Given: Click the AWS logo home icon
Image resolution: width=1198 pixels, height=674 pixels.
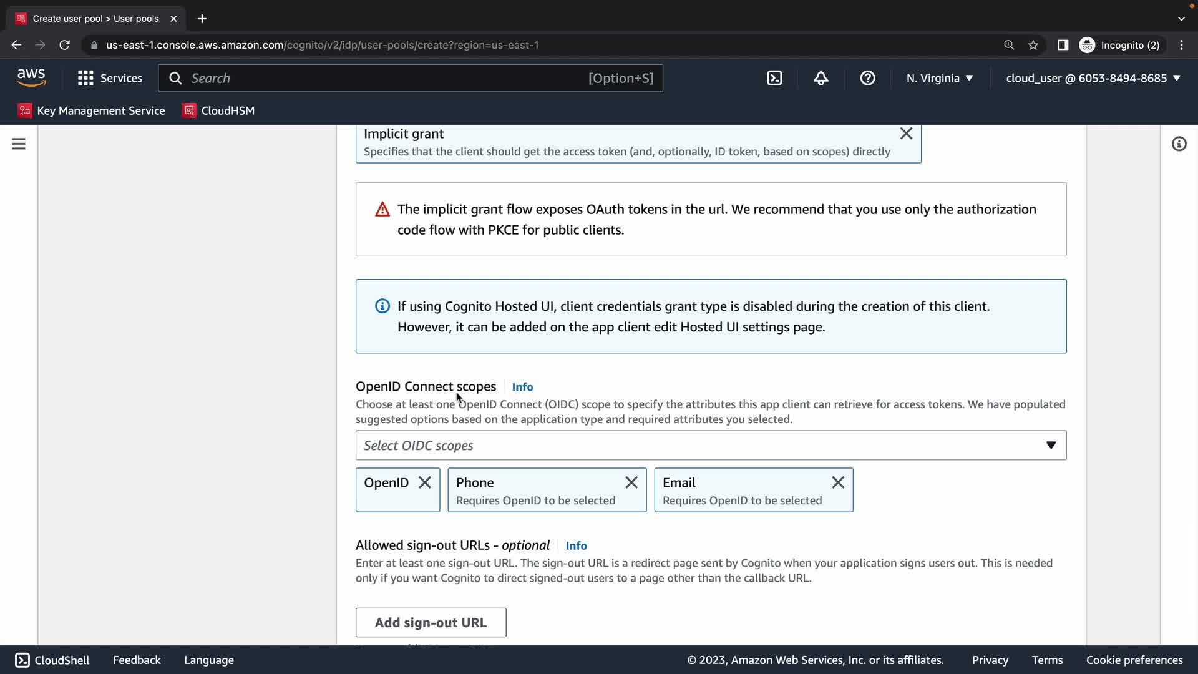Looking at the screenshot, I should [31, 78].
